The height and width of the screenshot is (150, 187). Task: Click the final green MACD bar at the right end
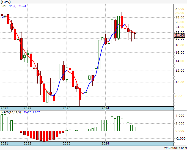pyautogui.click(x=135, y=129)
